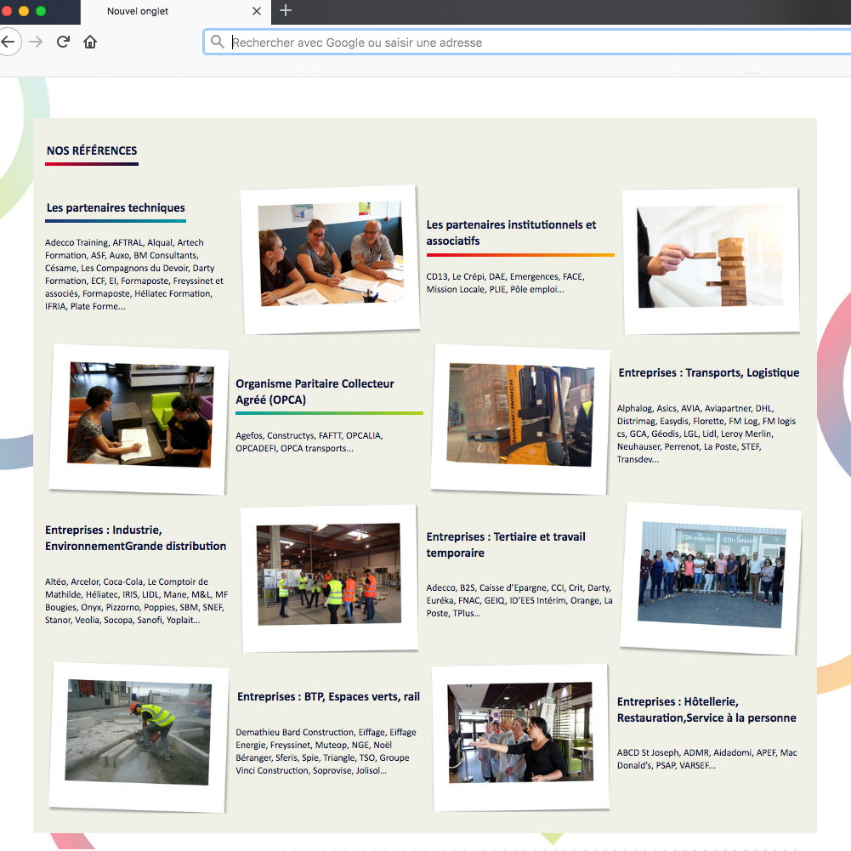Click the Adecco Training partner list text

coord(134,275)
